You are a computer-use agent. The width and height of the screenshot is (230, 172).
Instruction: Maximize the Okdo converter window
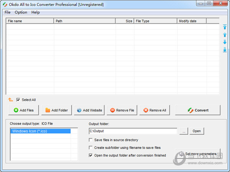coord(209,3)
